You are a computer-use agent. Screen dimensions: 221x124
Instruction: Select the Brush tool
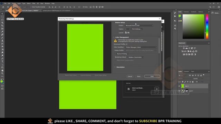pyautogui.click(x=2, y=38)
